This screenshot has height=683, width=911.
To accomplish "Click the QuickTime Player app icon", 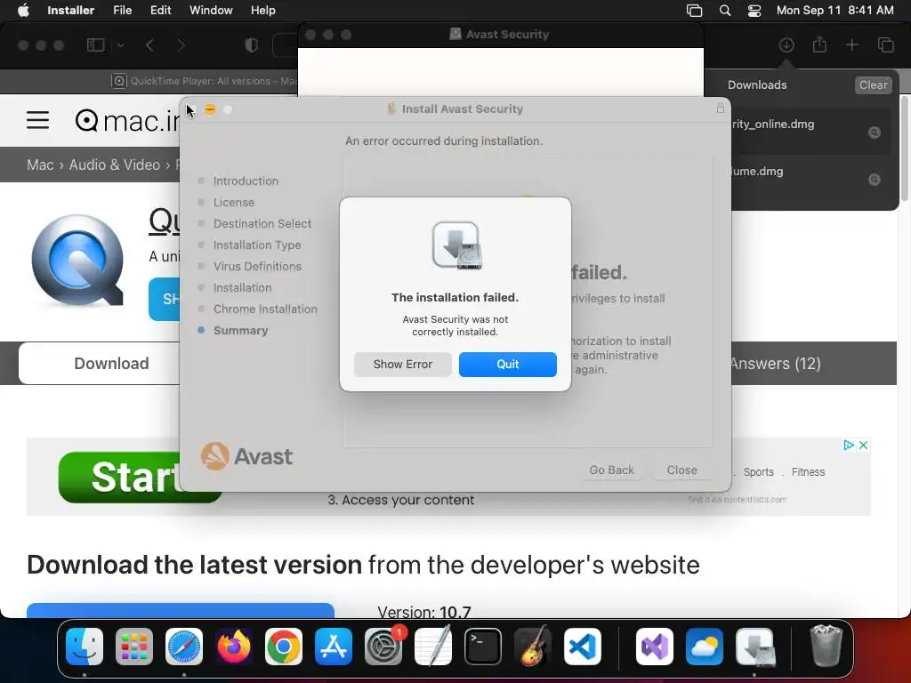I will (77, 261).
